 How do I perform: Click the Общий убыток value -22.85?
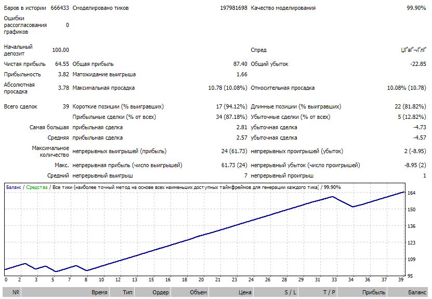tap(418, 64)
